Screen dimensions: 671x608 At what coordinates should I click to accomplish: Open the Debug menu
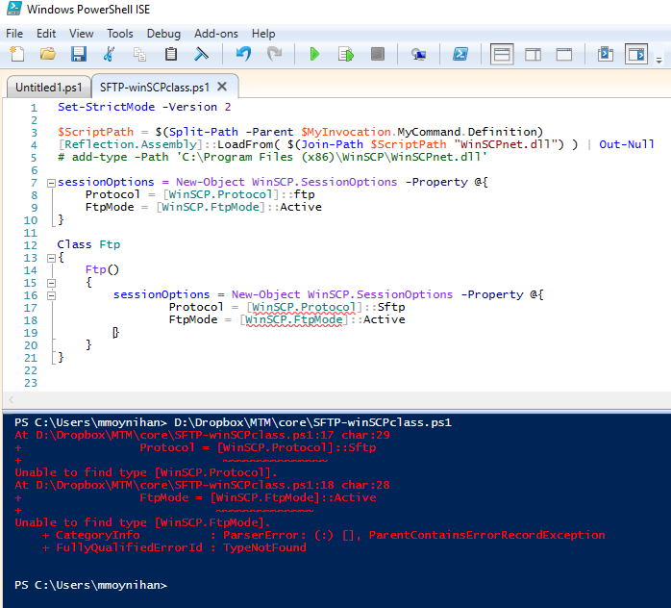(163, 33)
